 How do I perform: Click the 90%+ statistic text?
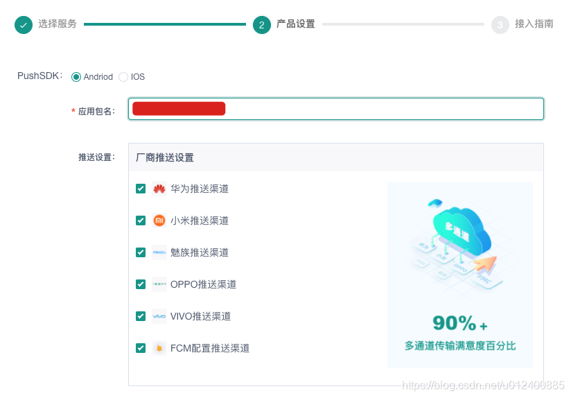[x=460, y=323]
